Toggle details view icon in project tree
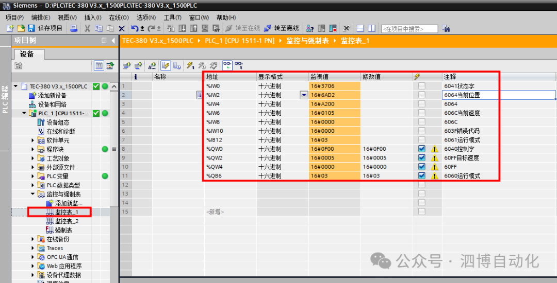Image resolution: width=557 pixels, height=283 pixels. 99,65
